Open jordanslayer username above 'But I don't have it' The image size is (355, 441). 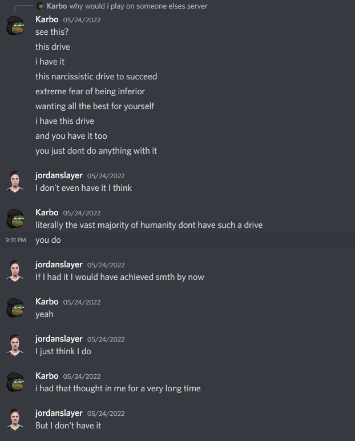pos(59,413)
